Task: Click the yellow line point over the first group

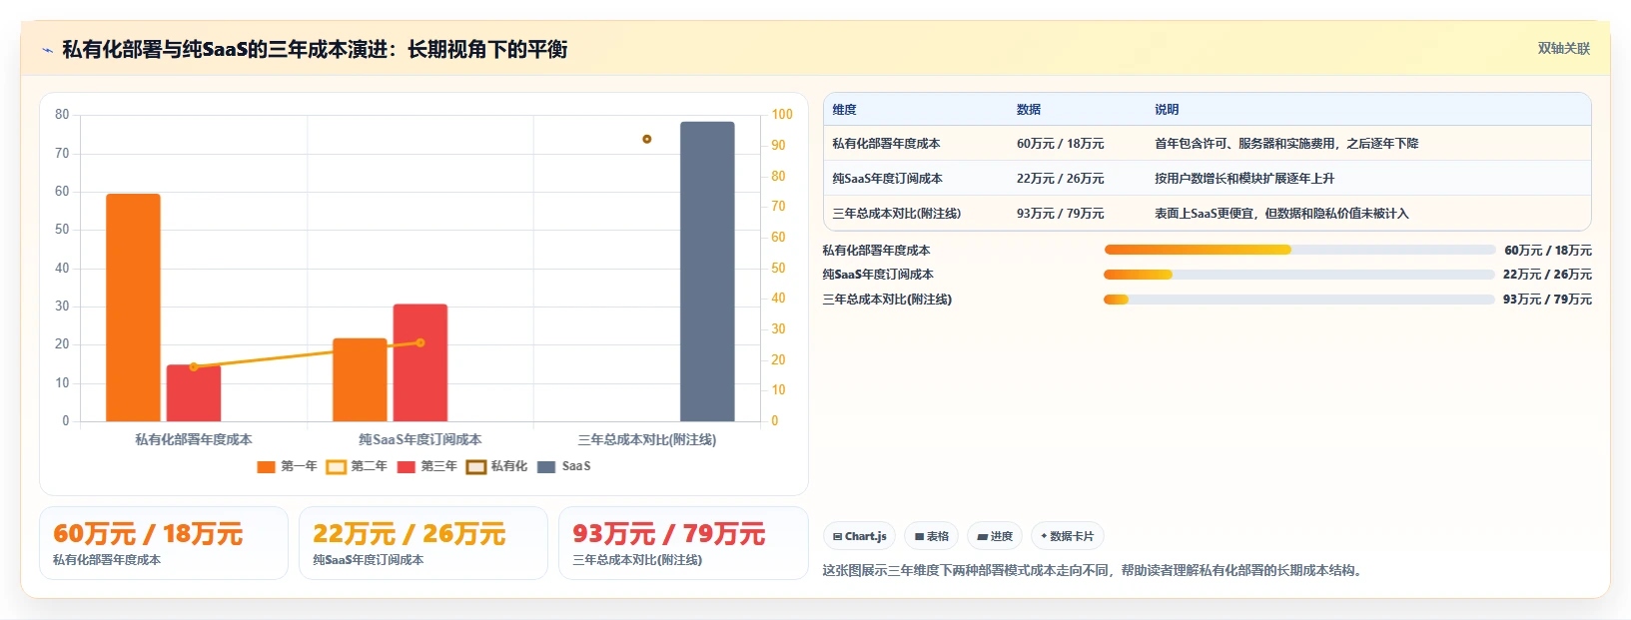Action: tap(194, 366)
